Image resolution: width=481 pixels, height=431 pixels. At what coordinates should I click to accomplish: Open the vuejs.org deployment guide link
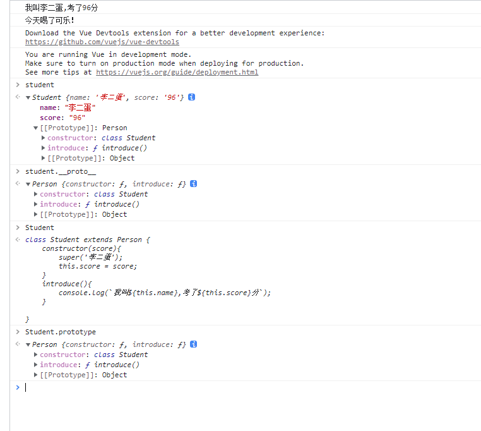point(177,72)
